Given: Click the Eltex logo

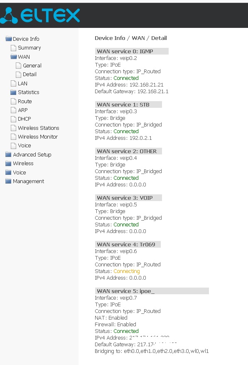Looking at the screenshot, I should [x=40, y=15].
